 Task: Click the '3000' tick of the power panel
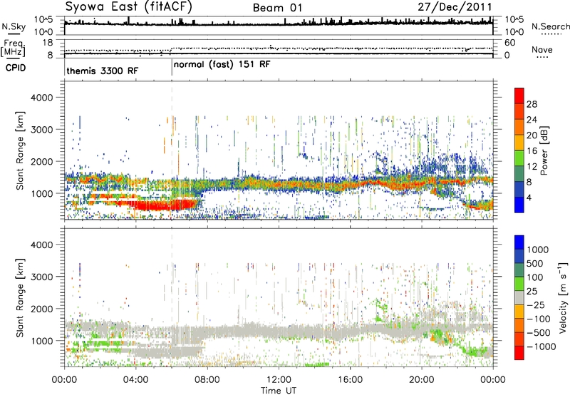click(41, 130)
